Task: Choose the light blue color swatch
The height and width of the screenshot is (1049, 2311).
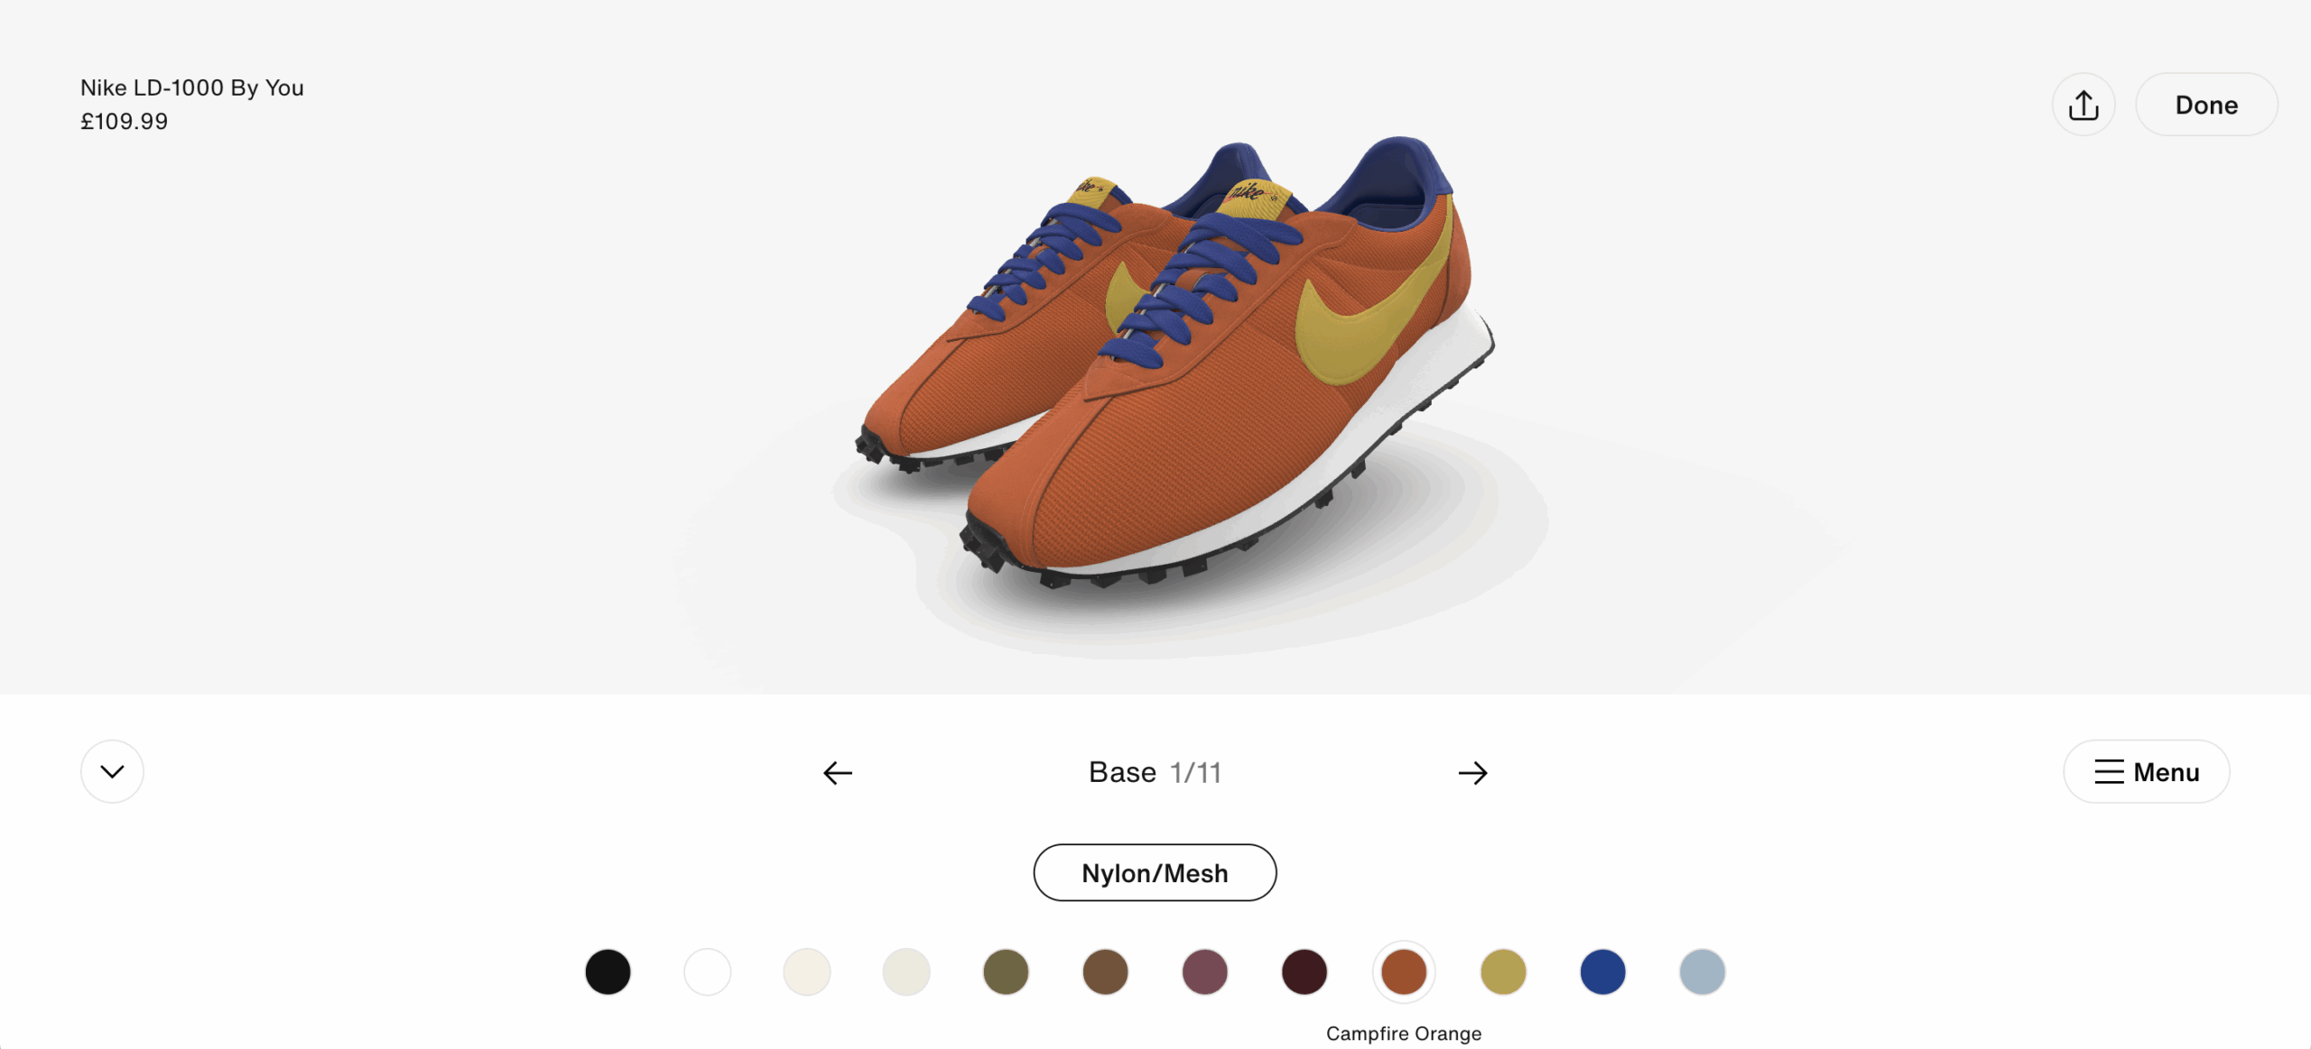Action: [x=1702, y=971]
